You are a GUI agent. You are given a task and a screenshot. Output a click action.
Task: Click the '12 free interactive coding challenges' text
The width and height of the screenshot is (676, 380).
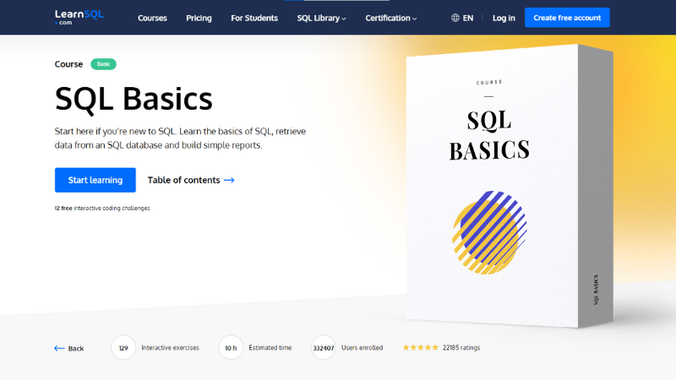(x=102, y=208)
